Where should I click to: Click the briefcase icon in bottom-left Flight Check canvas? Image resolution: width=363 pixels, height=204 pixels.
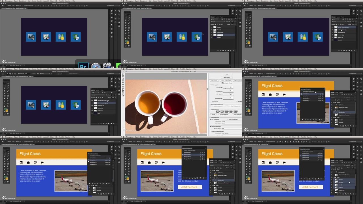(x=28, y=162)
